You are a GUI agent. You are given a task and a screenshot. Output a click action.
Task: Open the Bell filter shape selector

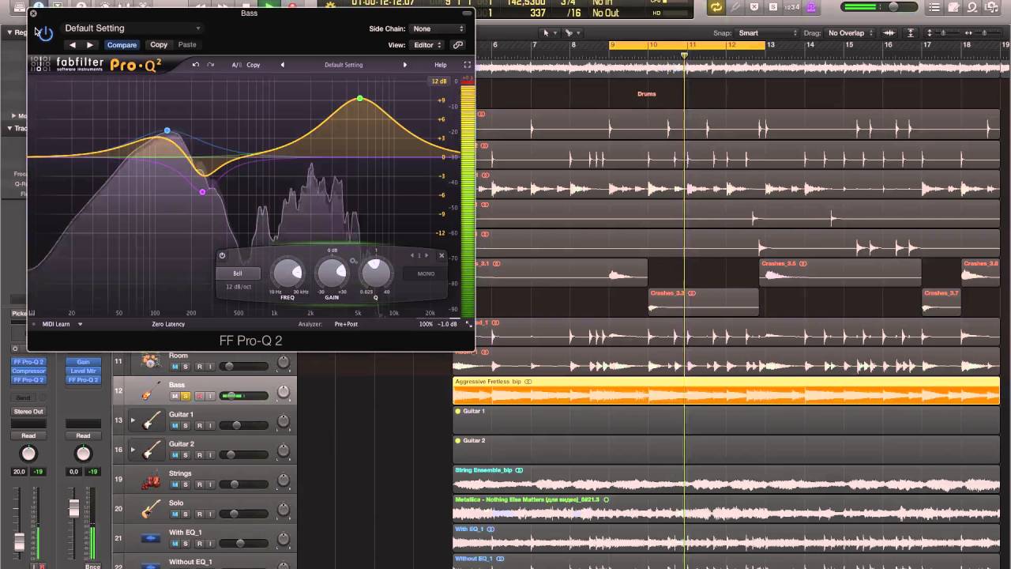[238, 273]
